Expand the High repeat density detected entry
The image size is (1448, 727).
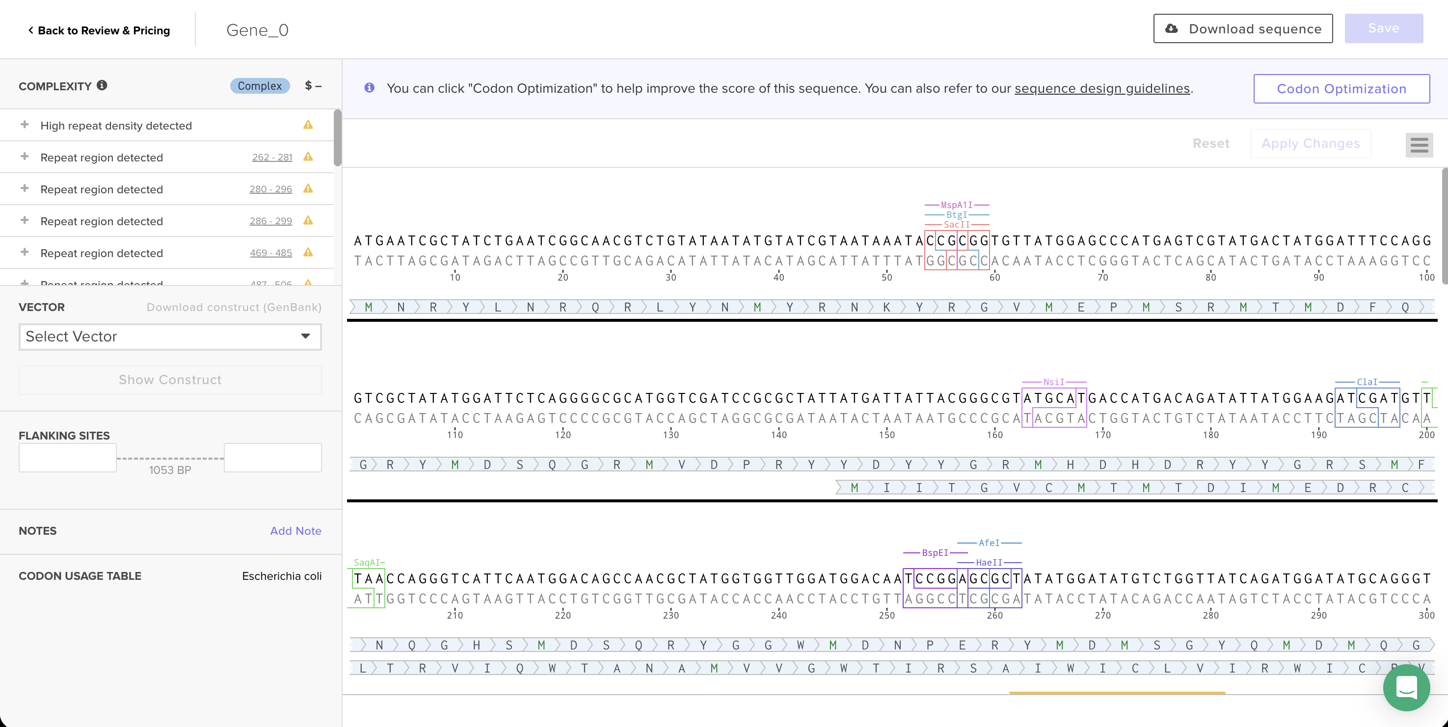(24, 125)
